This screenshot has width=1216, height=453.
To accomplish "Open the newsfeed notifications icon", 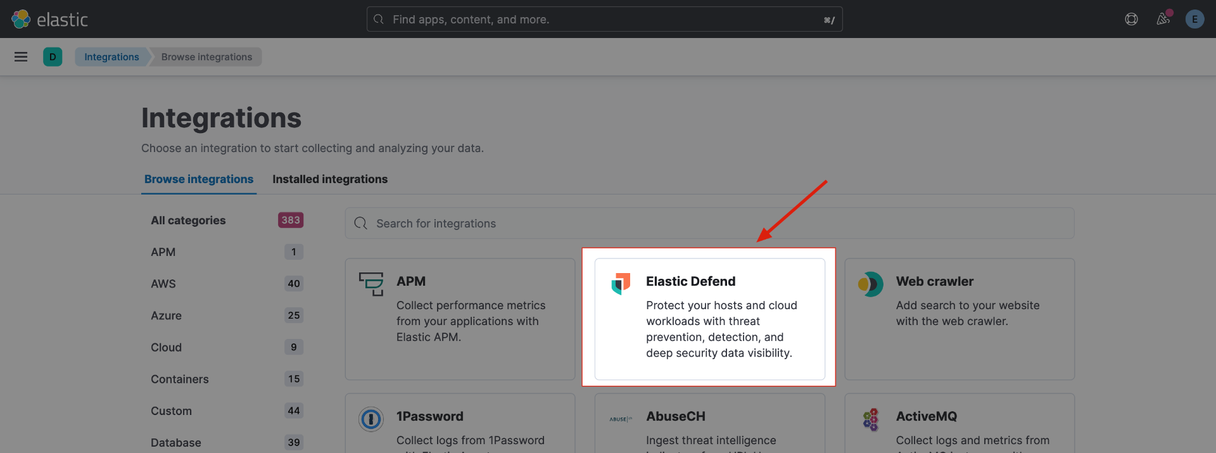I will (x=1163, y=19).
